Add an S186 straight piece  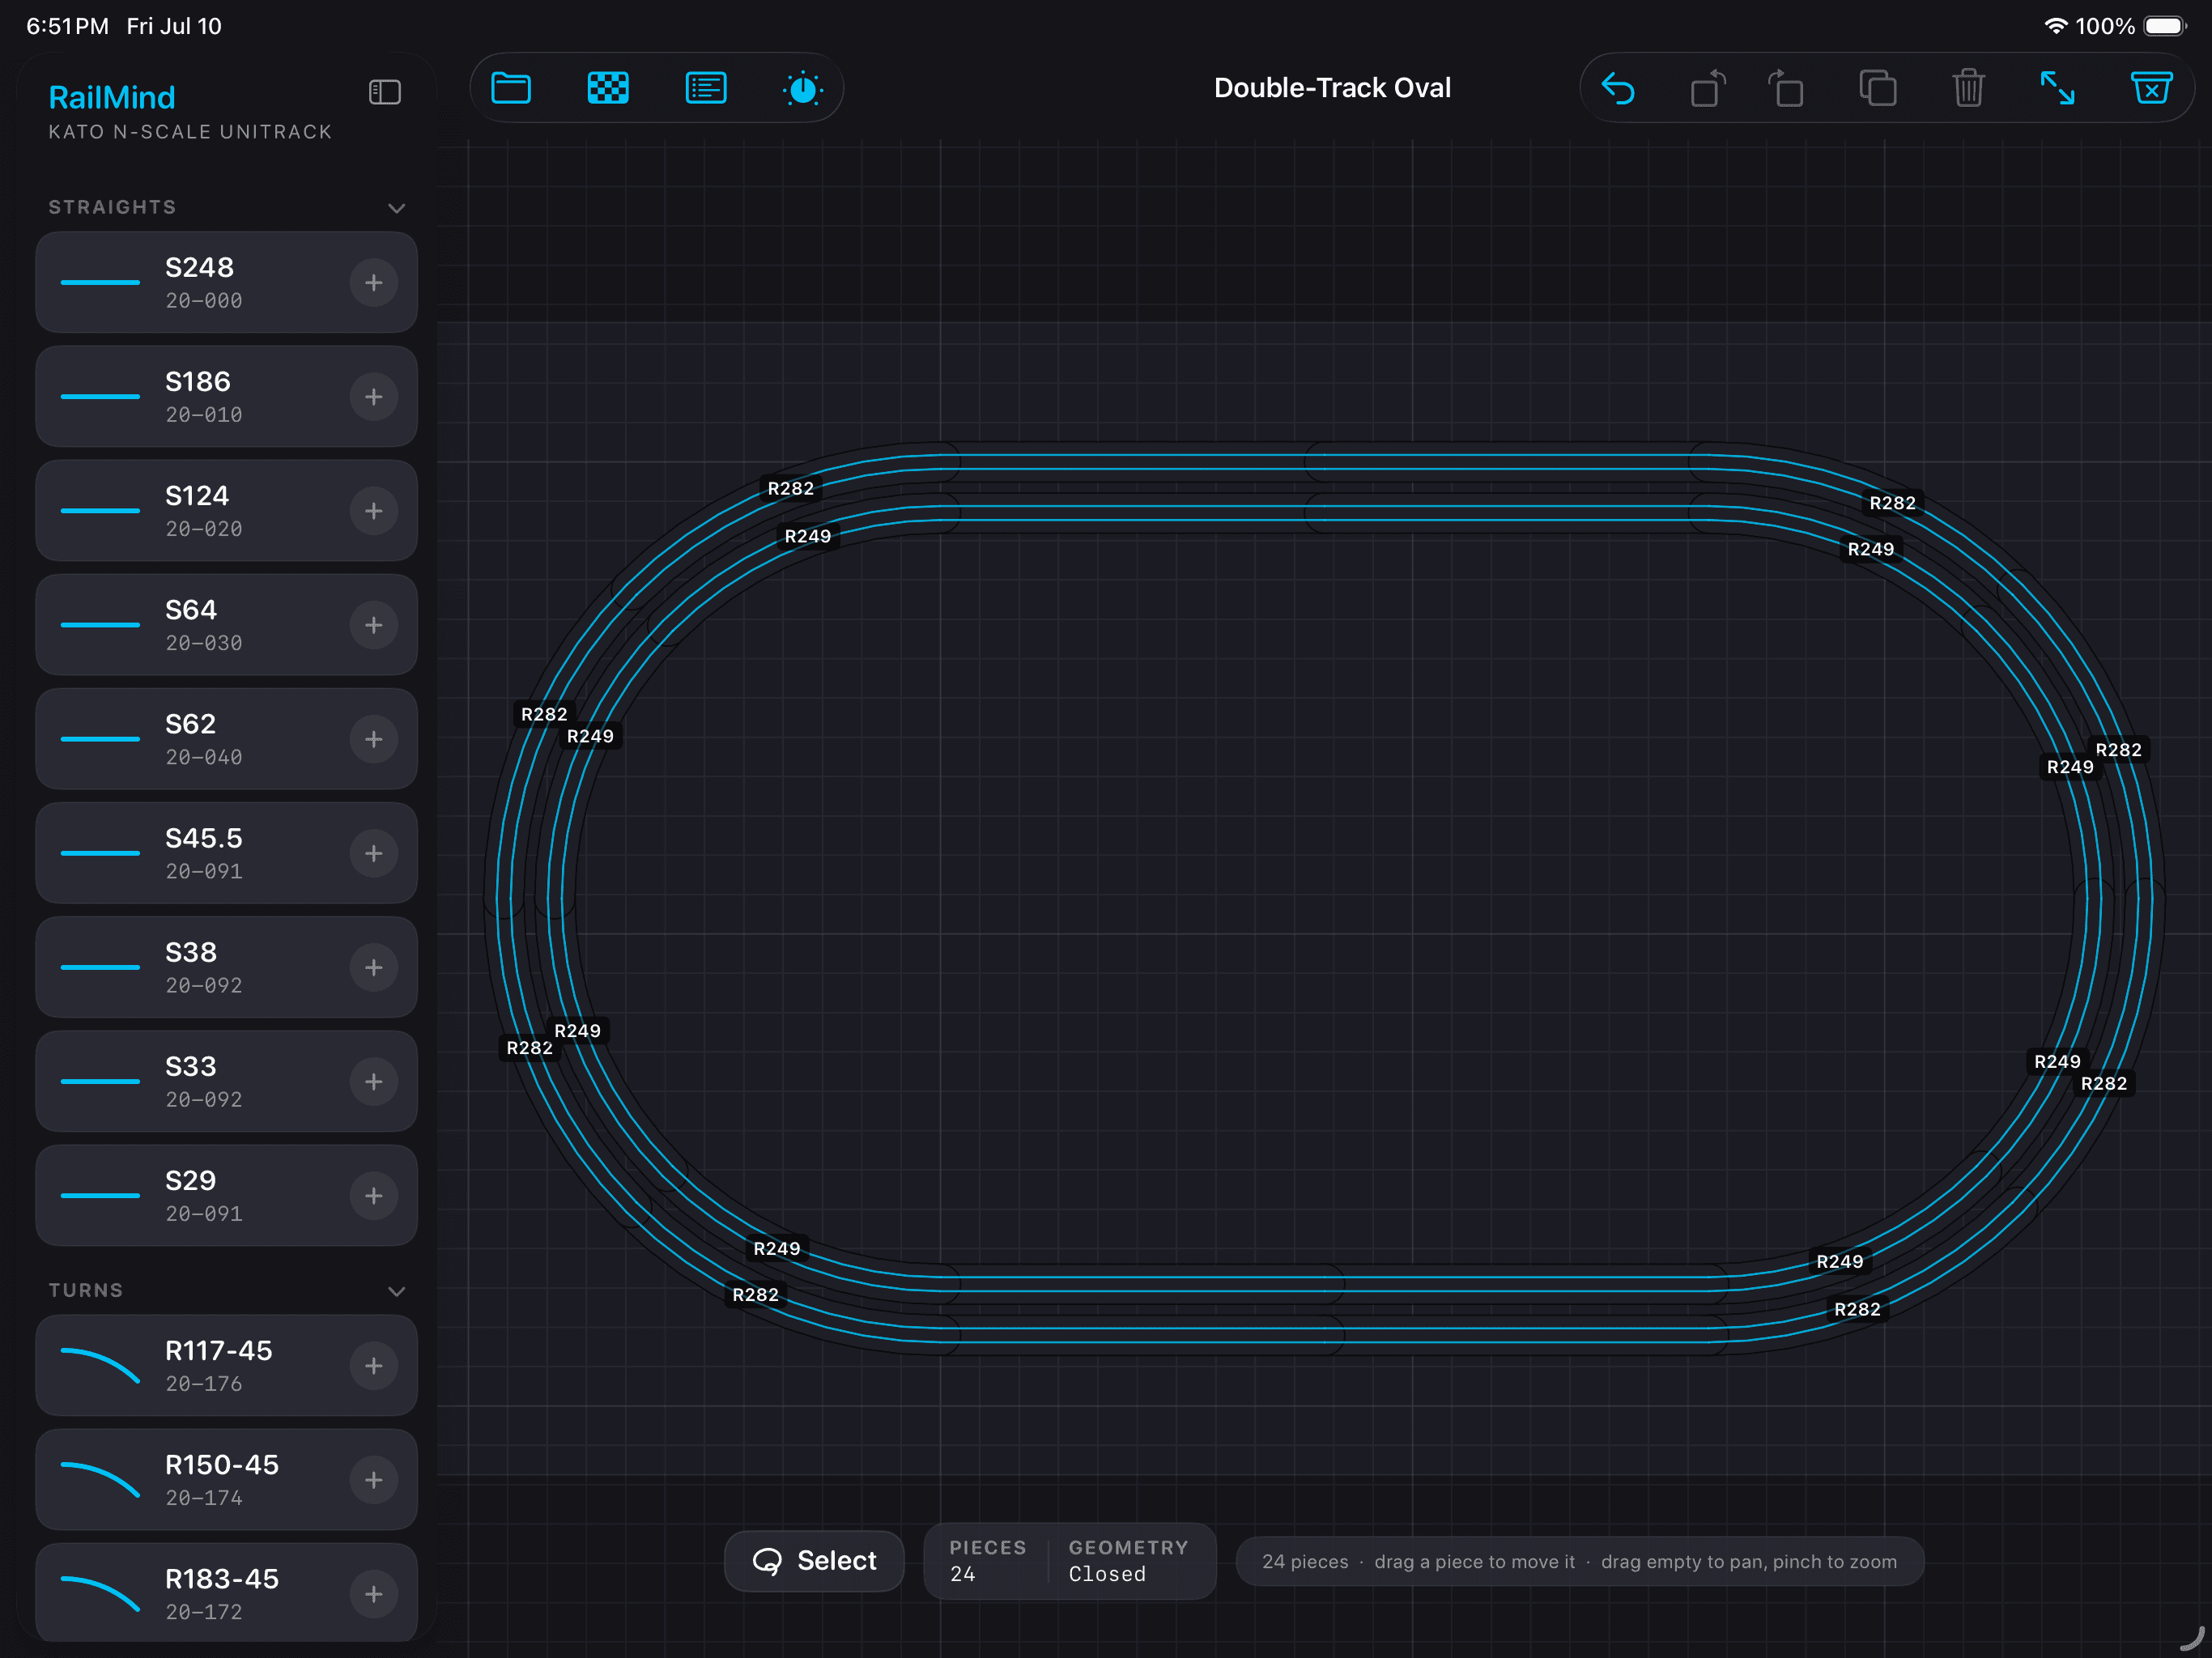click(x=374, y=397)
